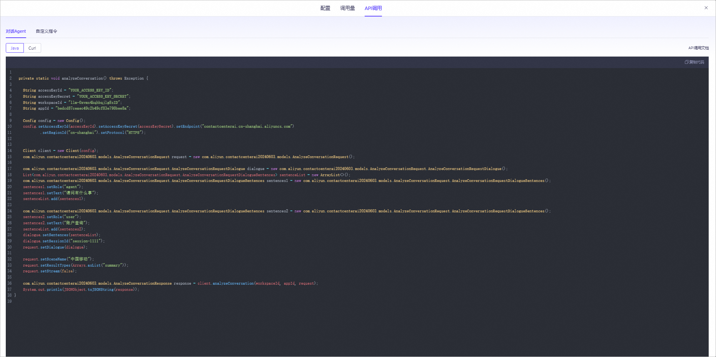Click sentences1.setRole("agent") line
Viewport: 716px width, 357px height.
pos(53,187)
